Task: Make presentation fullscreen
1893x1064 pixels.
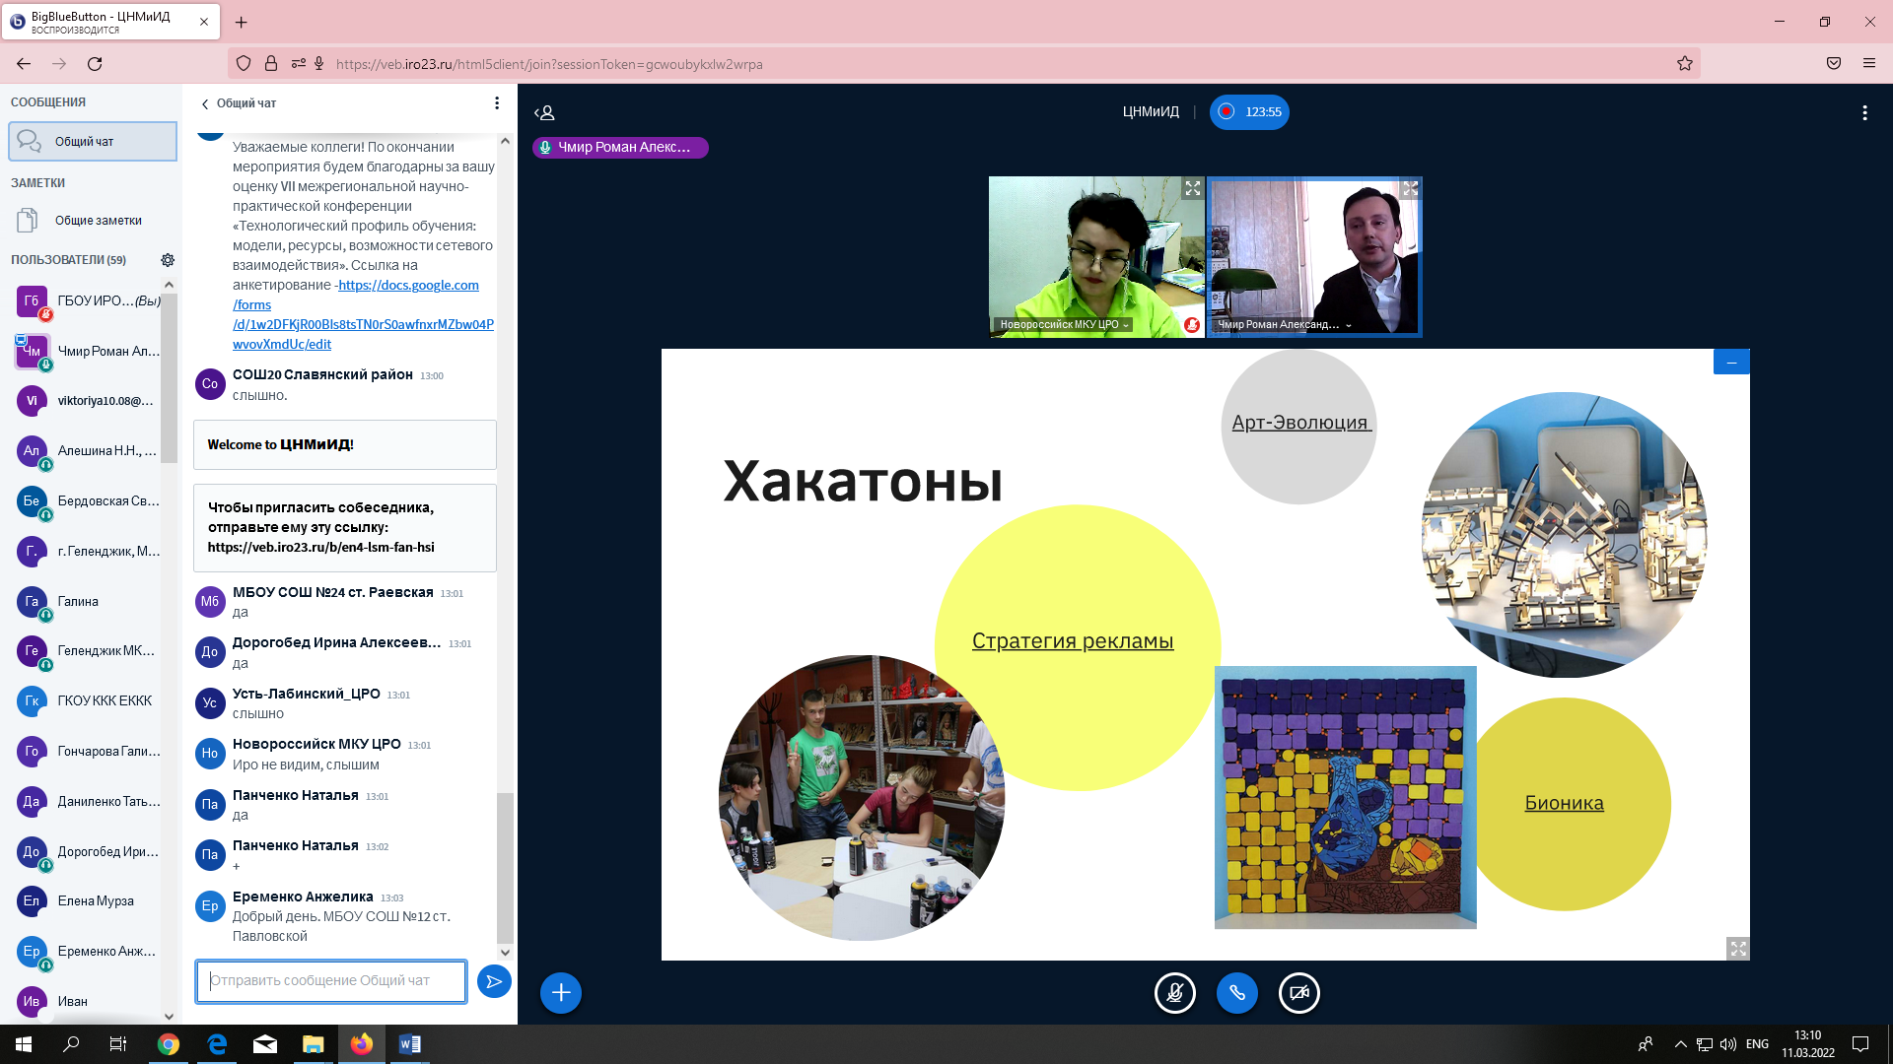Action: pos(1737,948)
